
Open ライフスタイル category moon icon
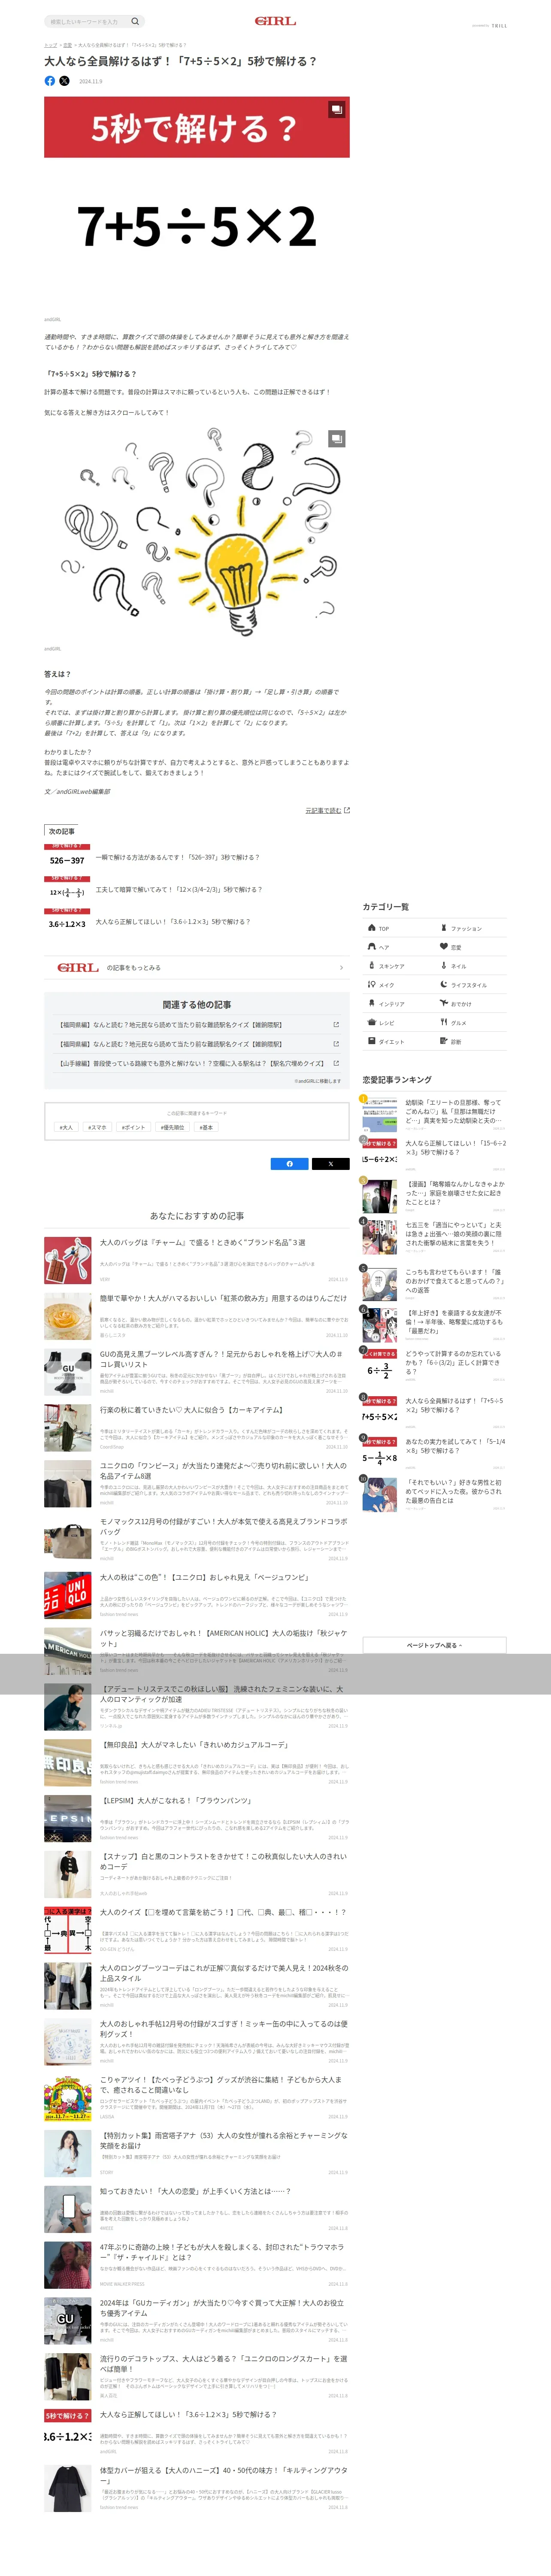pos(444,984)
